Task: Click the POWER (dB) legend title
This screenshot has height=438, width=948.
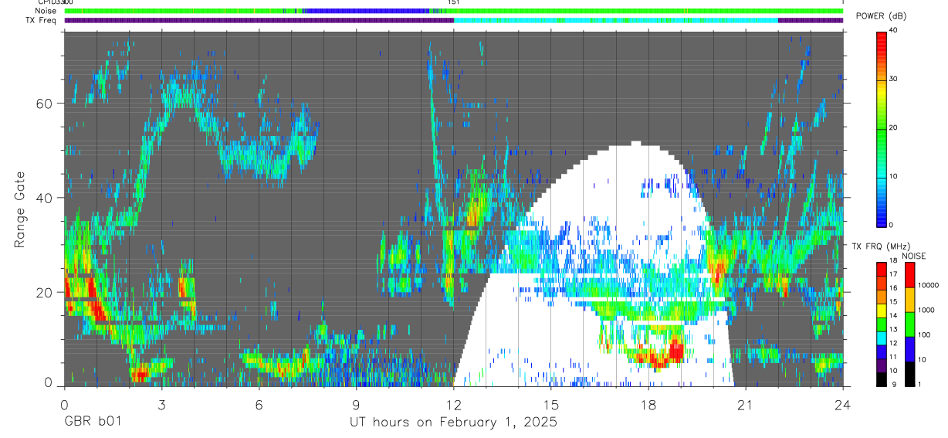Action: point(879,16)
